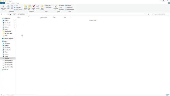Click Local Disk (C:) breadcrumb segment

22,14
